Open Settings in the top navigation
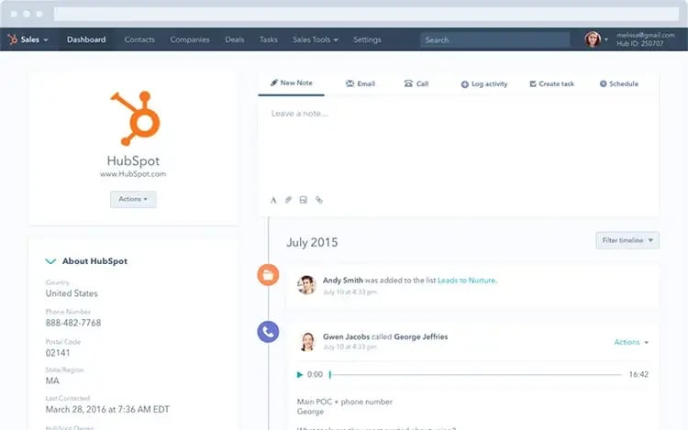 click(367, 39)
